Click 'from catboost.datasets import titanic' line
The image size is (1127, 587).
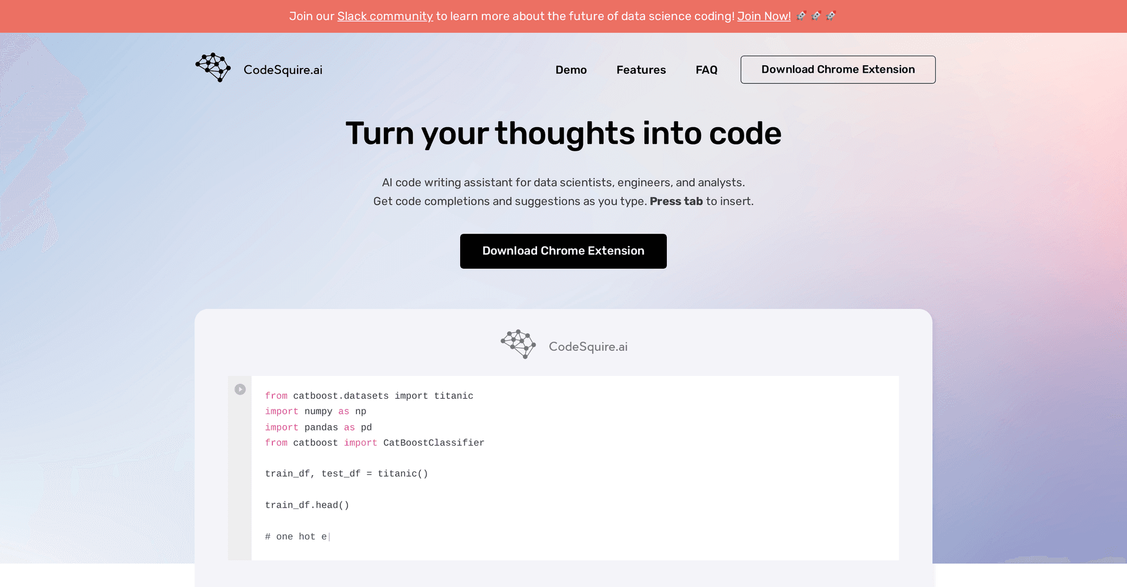(x=369, y=396)
